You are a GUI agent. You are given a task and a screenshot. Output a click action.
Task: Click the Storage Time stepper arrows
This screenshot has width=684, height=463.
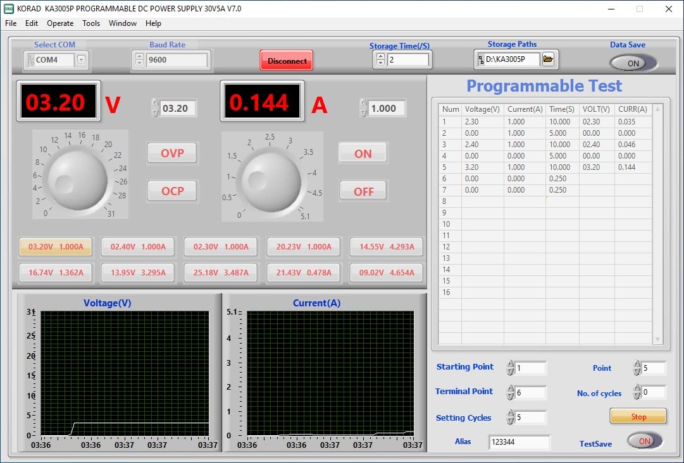point(380,59)
